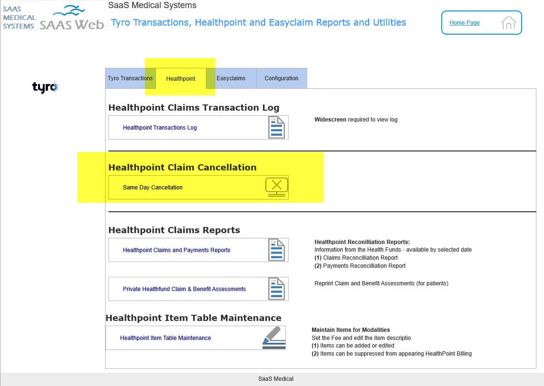Click the Tyro Transactions, Healthpoint and Easyclaim title
Screen dimensions: 544x386
click(x=258, y=22)
